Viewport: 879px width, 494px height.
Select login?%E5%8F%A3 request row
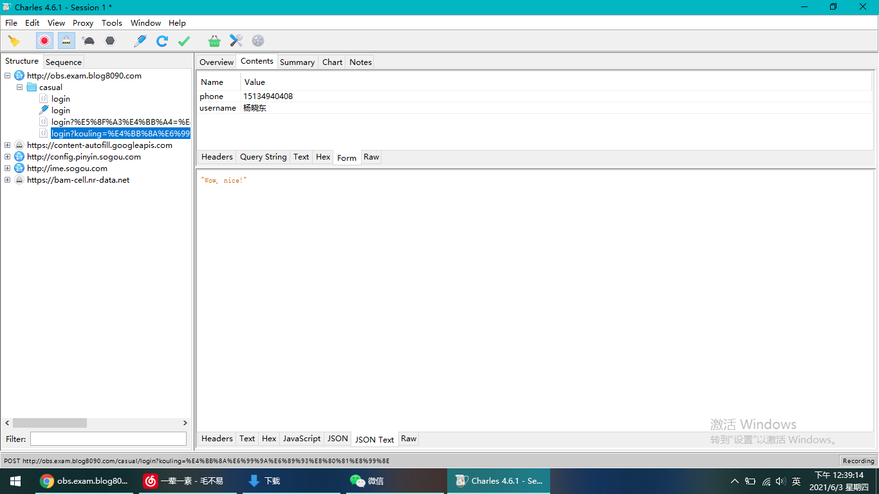click(120, 122)
